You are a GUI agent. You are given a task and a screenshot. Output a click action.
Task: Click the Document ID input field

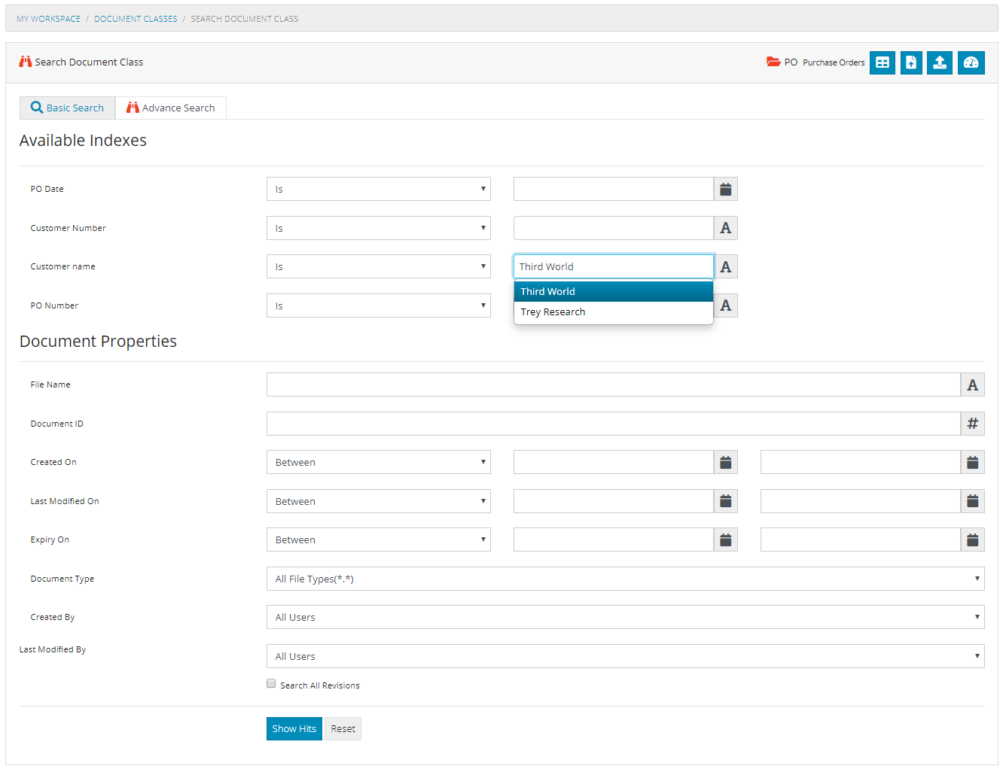pos(613,424)
